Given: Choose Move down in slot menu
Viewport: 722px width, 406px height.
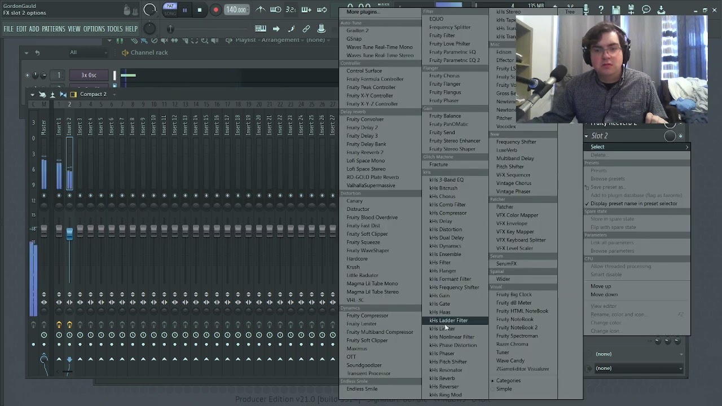Looking at the screenshot, I should [x=604, y=295].
